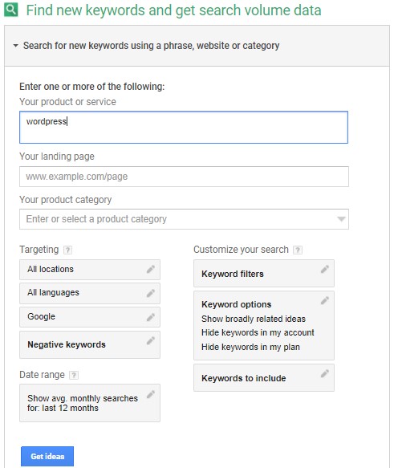The image size is (394, 468).
Task: Click Keyword filters pencil icon
Action: [x=325, y=269]
